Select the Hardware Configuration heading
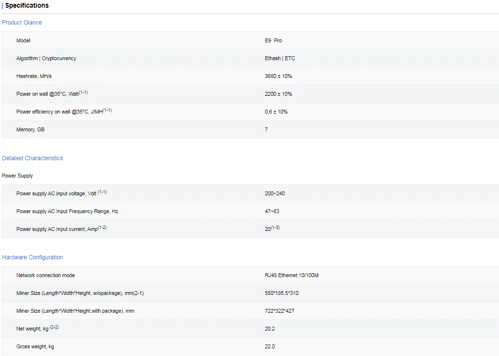Viewport: 499px width, 356px height. 32,257
